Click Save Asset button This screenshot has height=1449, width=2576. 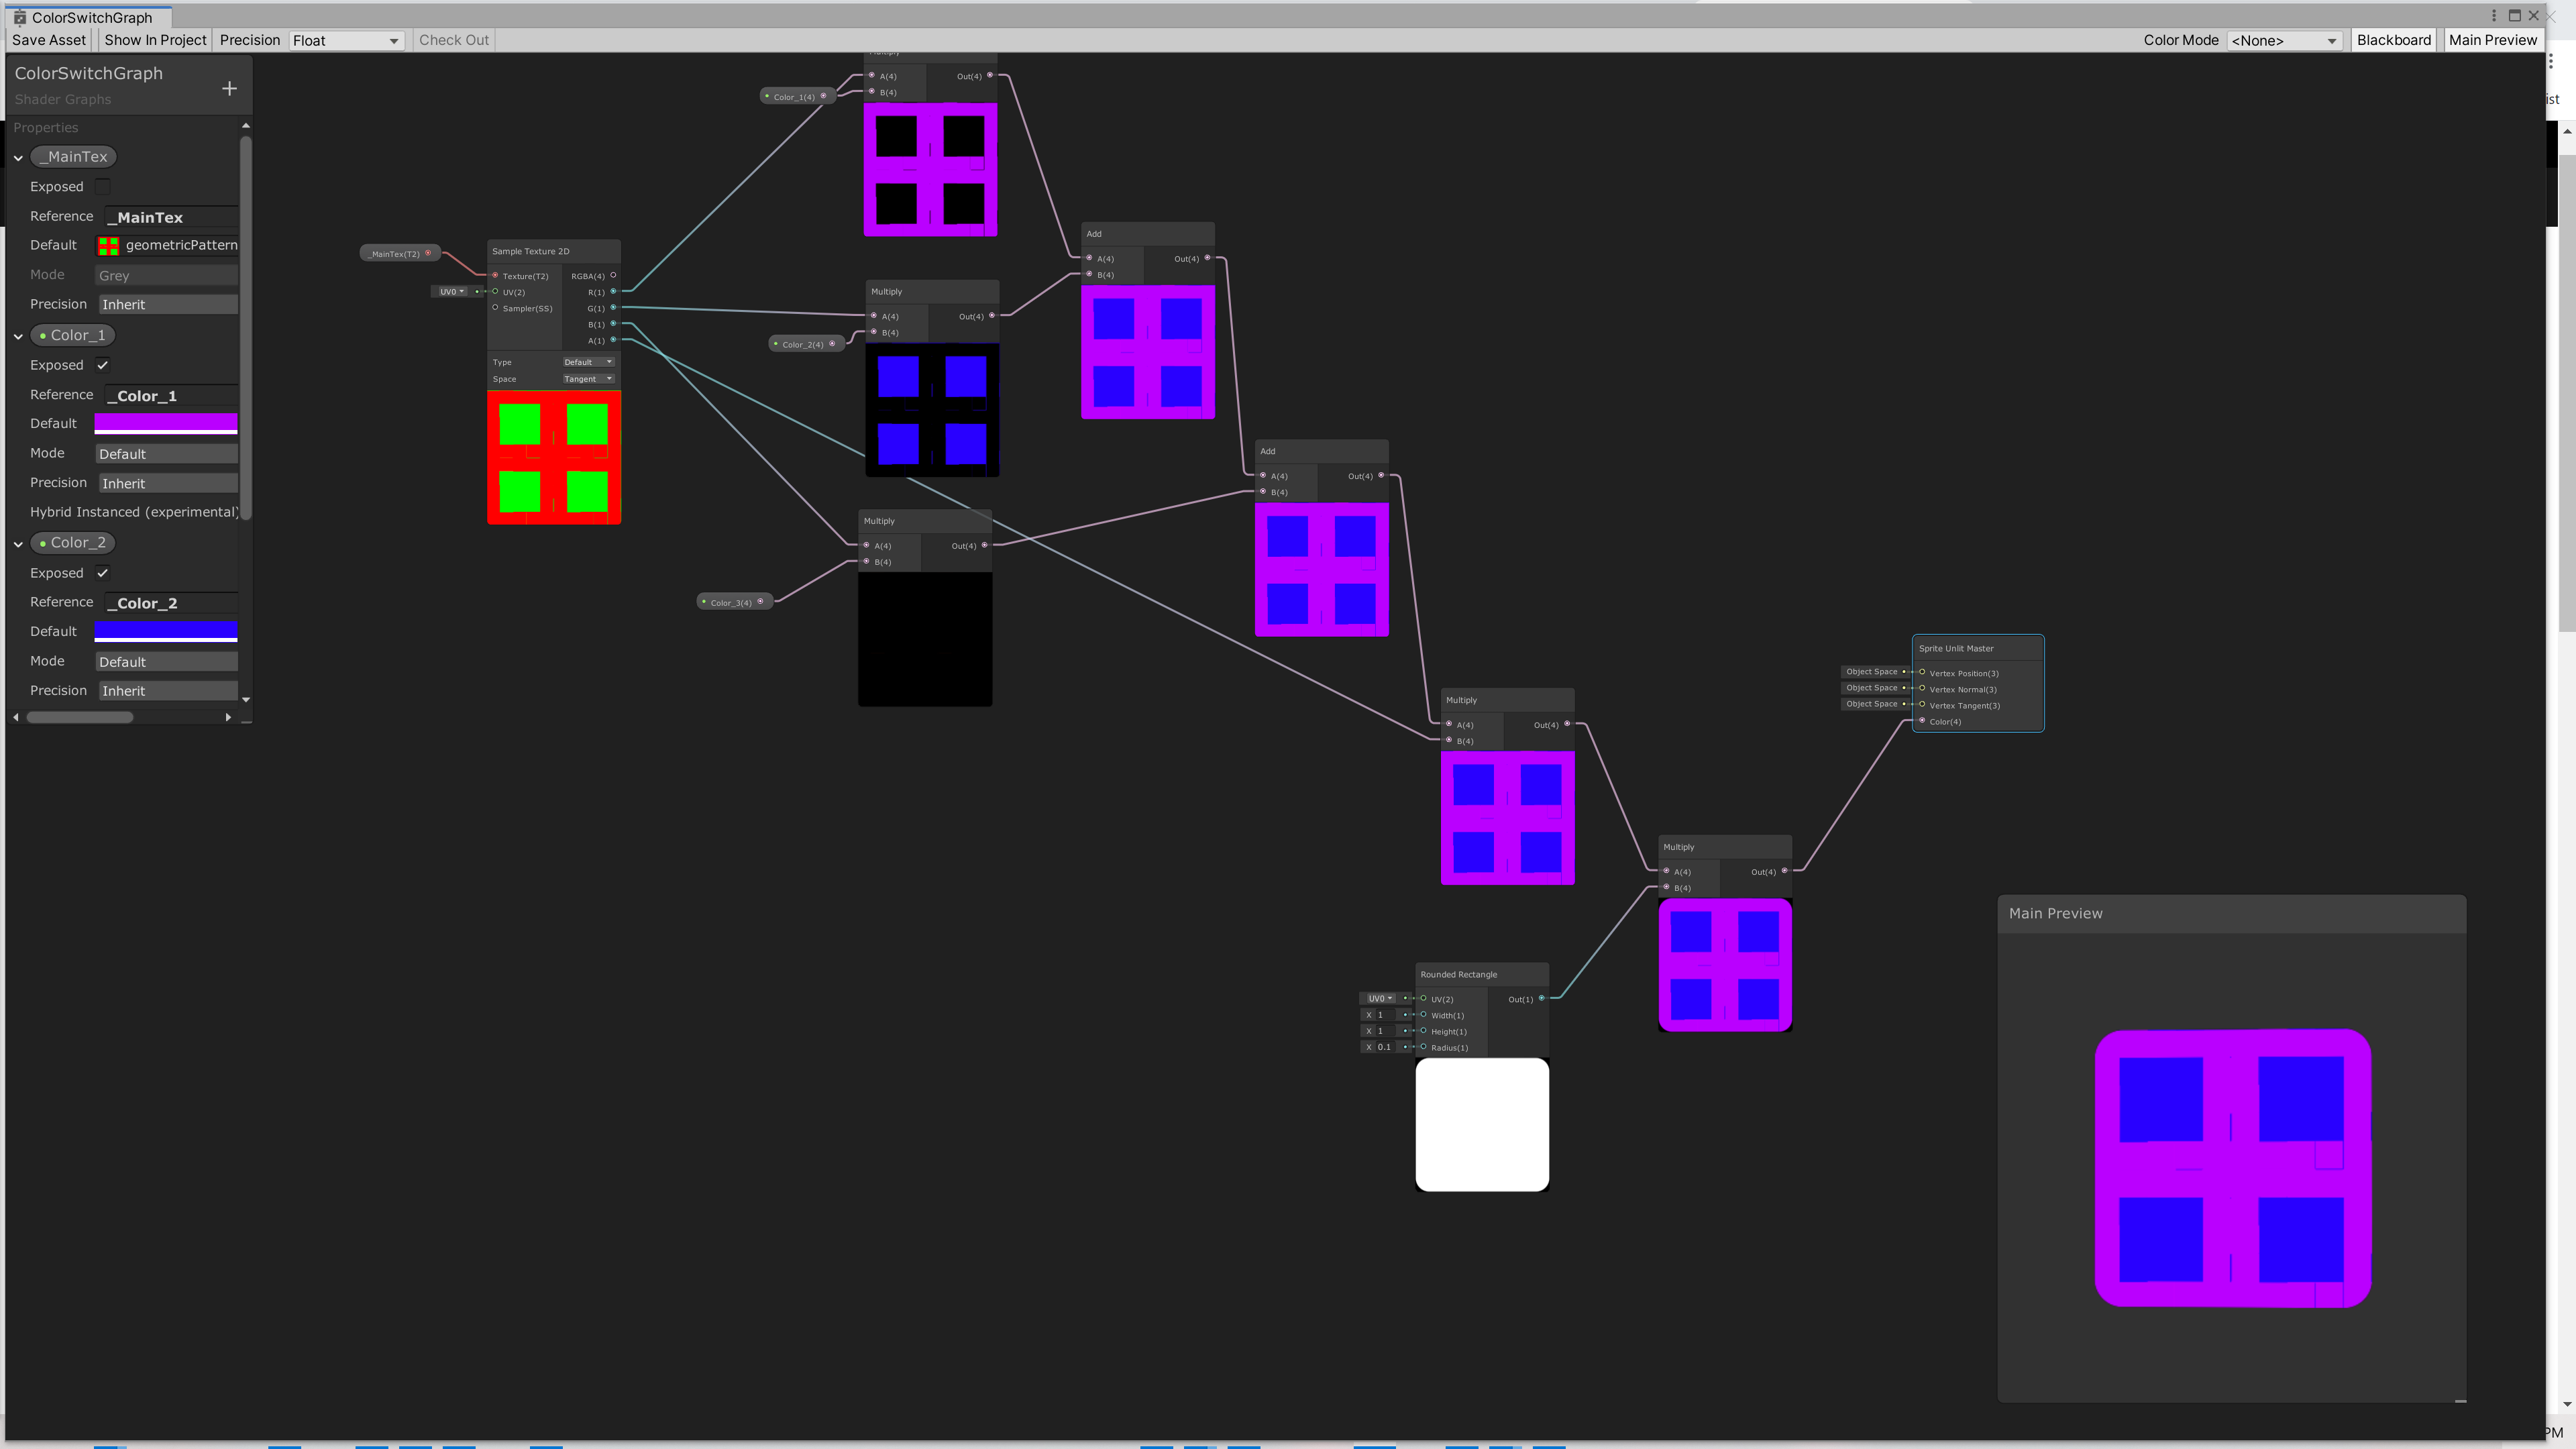tap(49, 40)
